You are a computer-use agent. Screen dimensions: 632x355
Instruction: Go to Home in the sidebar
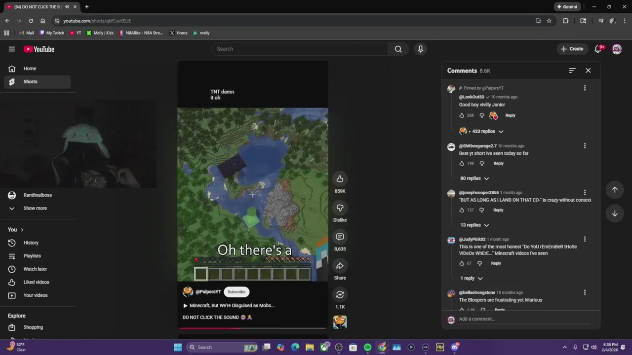click(38, 69)
